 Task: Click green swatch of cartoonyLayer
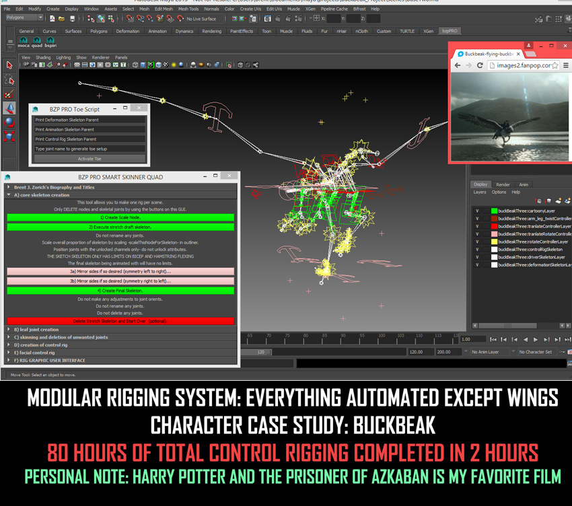[x=495, y=211]
